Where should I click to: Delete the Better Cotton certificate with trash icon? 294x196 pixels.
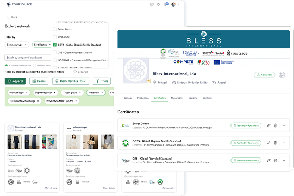coord(275,125)
